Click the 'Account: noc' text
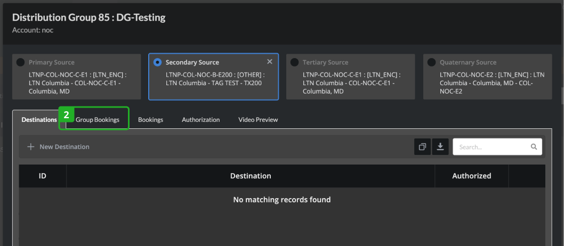Screen dimensions: 564x246 [33, 30]
